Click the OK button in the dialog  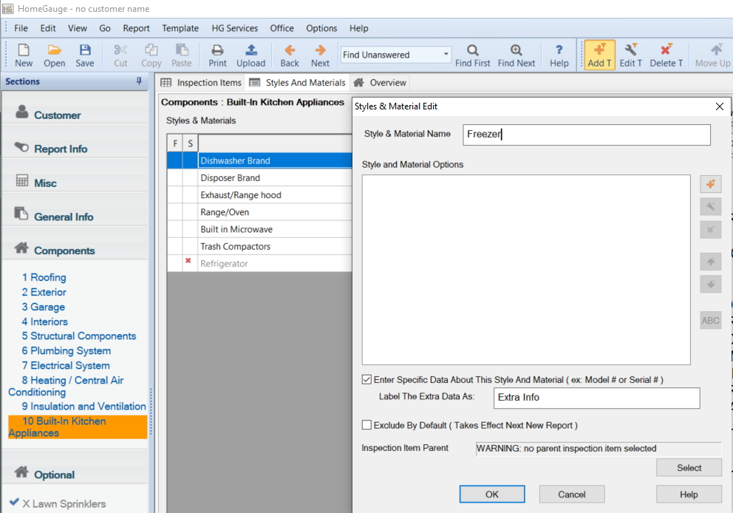tap(492, 495)
